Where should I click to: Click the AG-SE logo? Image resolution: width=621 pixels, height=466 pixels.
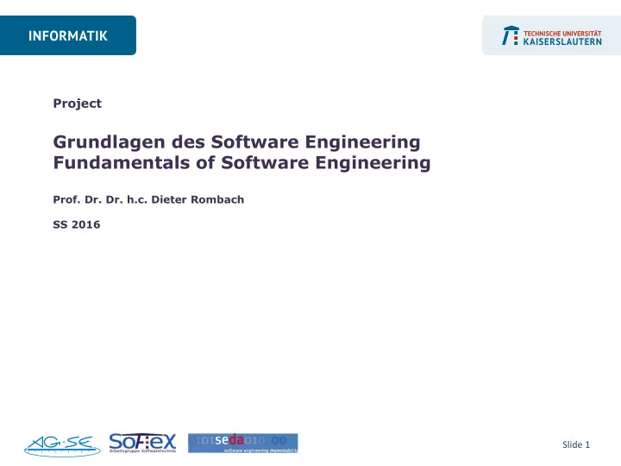62,446
